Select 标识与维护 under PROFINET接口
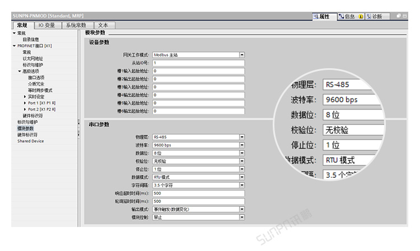This screenshot has width=420, height=251. pos(32,65)
